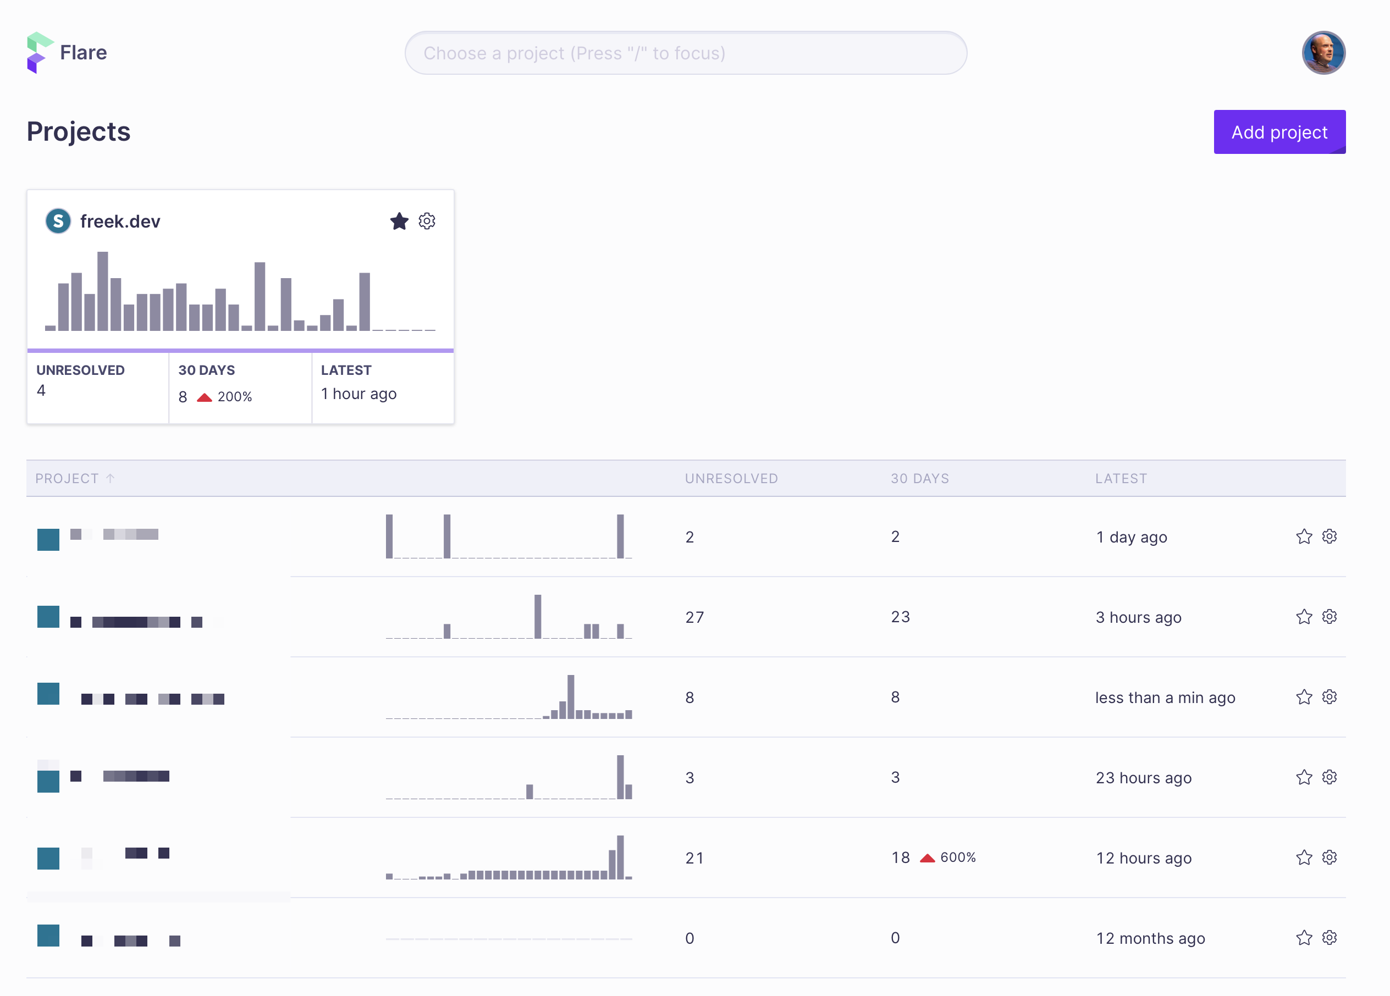Open settings gear for the 3 hours ago project
Viewport: 1390px width, 996px height.
tap(1329, 617)
